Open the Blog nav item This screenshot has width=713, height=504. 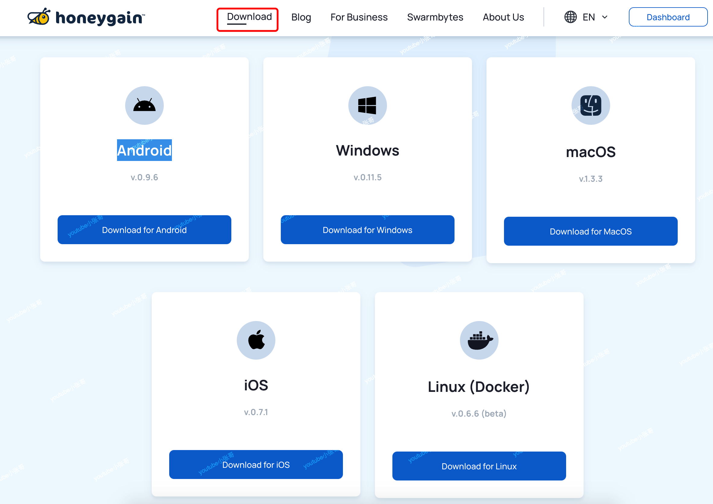point(301,17)
